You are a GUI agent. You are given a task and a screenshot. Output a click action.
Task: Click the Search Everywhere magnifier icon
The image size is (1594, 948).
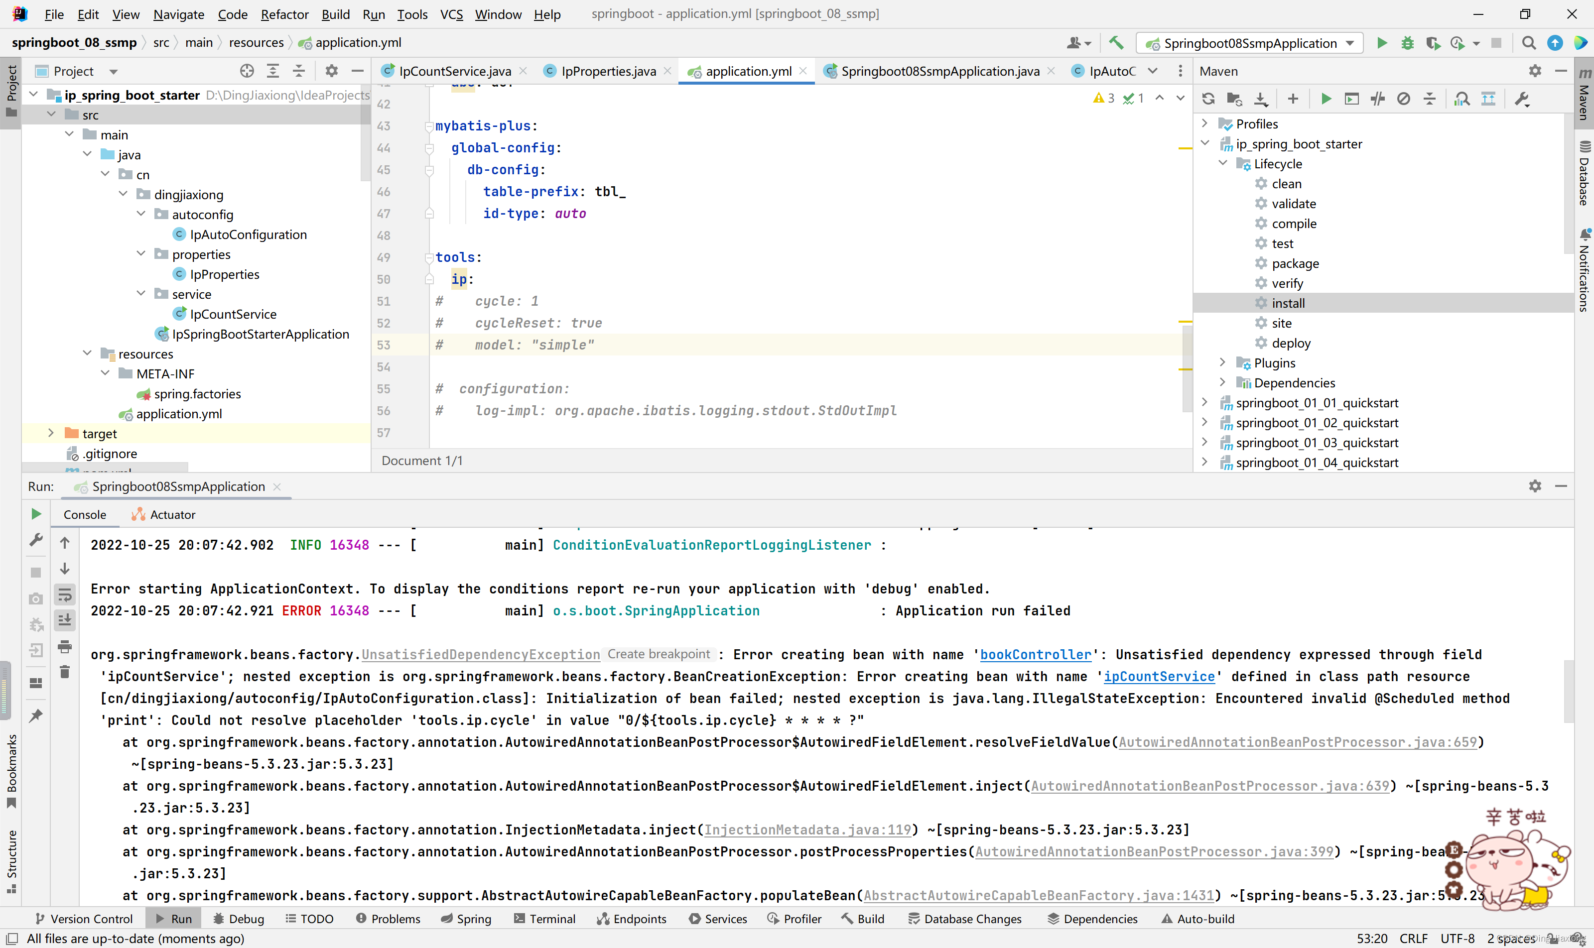(x=1529, y=43)
